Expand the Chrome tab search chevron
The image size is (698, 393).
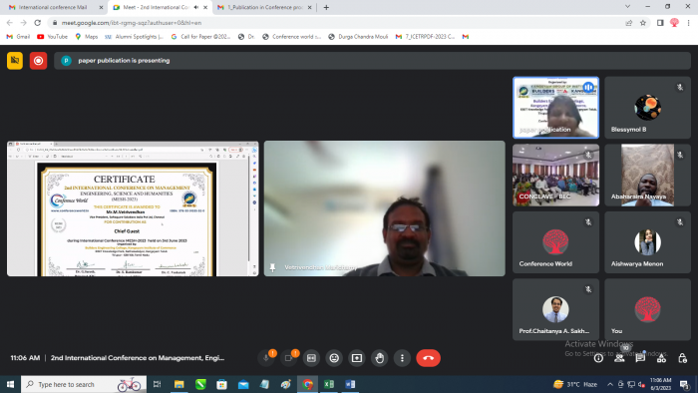pos(627,7)
